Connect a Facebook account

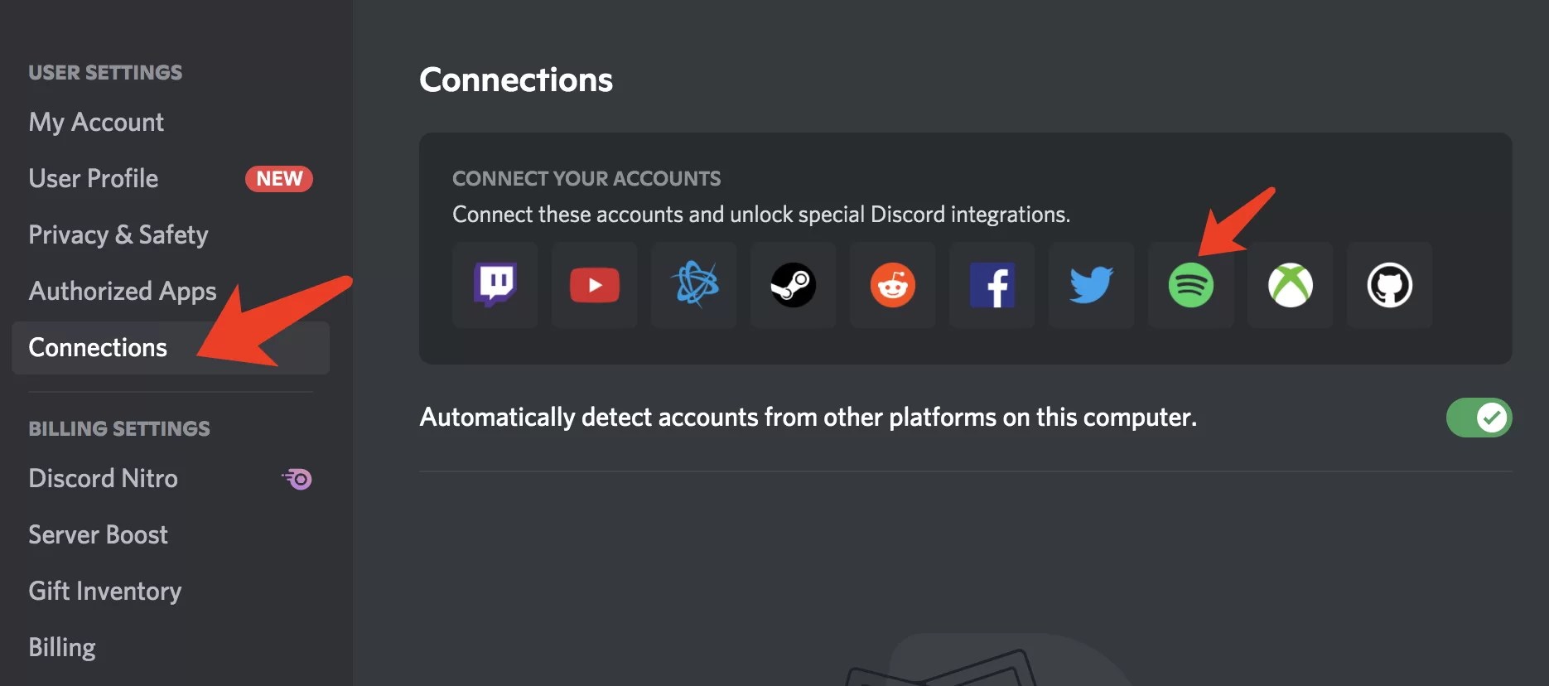(x=992, y=286)
